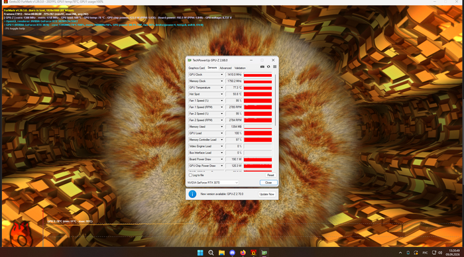Click the blue info icon in update banner

tap(192, 194)
